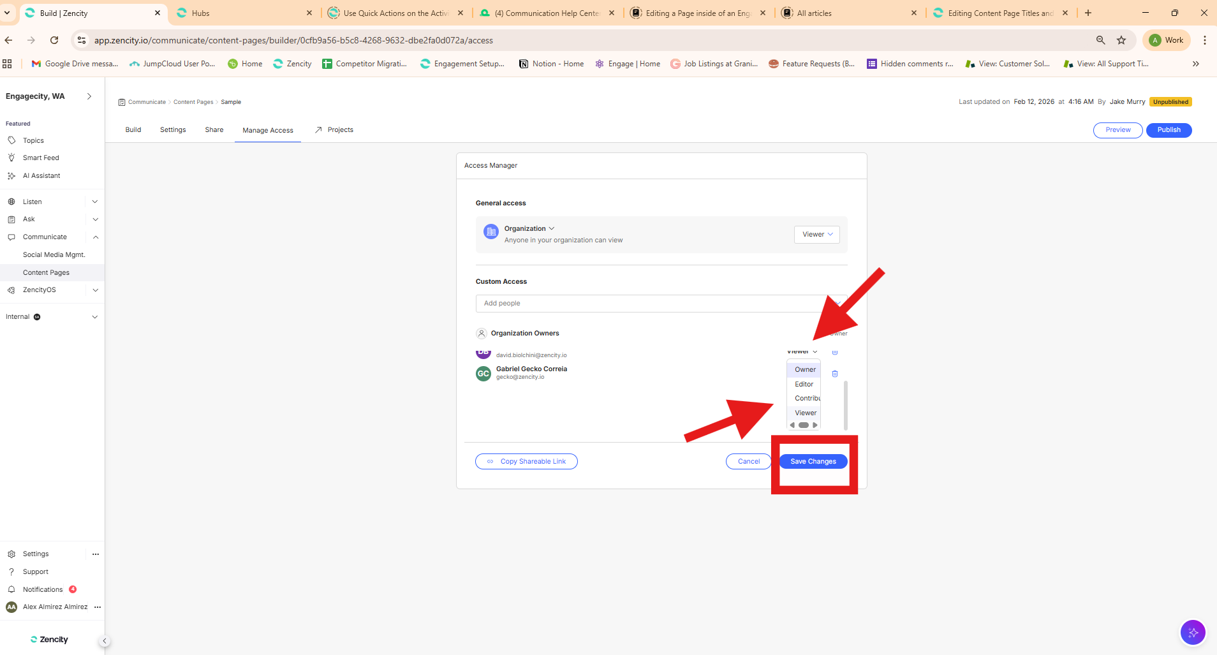
Task: Click the purple AI sparkle floating button
Action: click(x=1192, y=632)
